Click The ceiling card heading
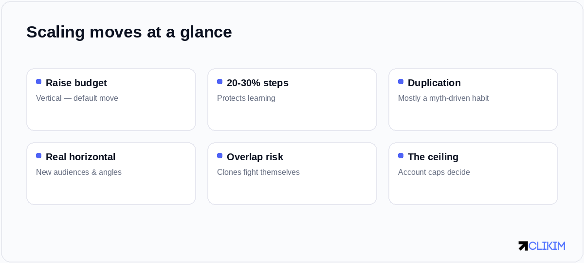 pos(433,157)
